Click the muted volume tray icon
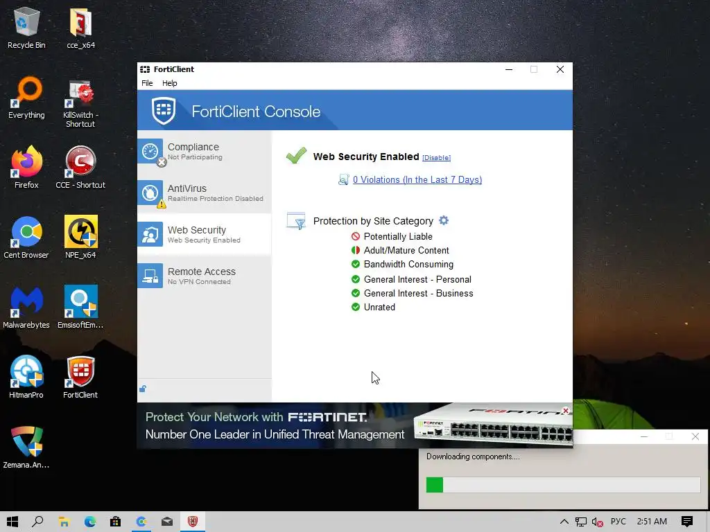Image resolution: width=710 pixels, height=532 pixels. coord(597,522)
